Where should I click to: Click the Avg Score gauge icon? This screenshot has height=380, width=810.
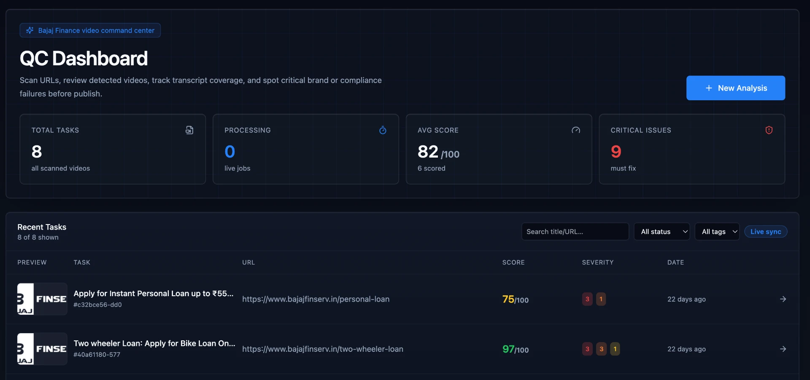tap(576, 130)
